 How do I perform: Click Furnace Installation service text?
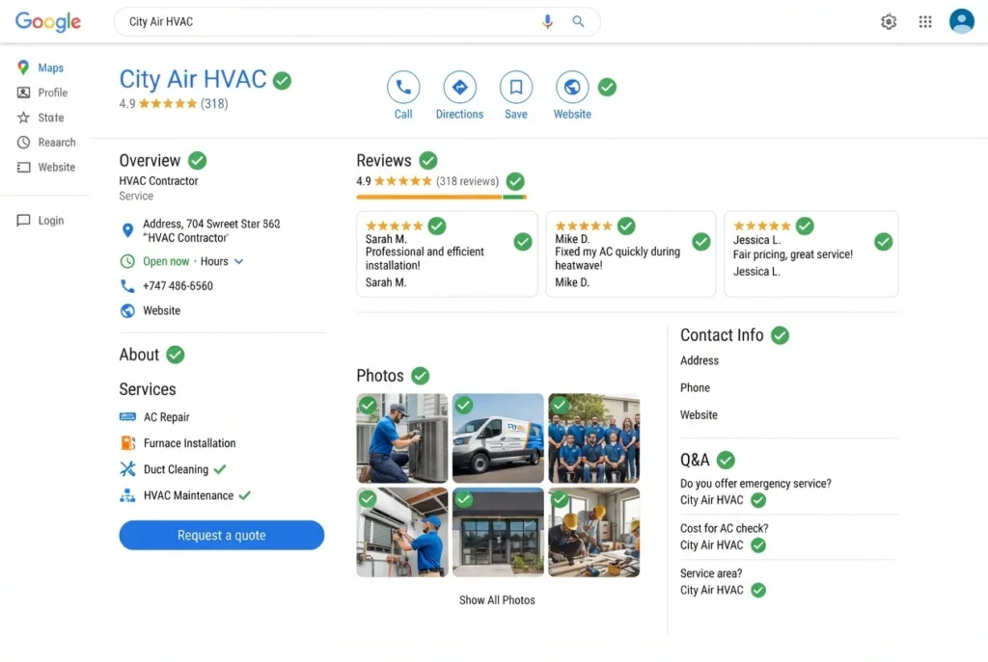(x=190, y=443)
